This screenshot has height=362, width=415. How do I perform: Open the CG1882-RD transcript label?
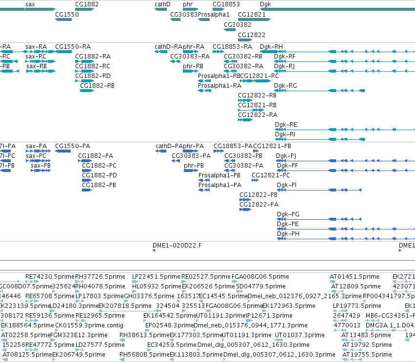pyautogui.click(x=93, y=76)
